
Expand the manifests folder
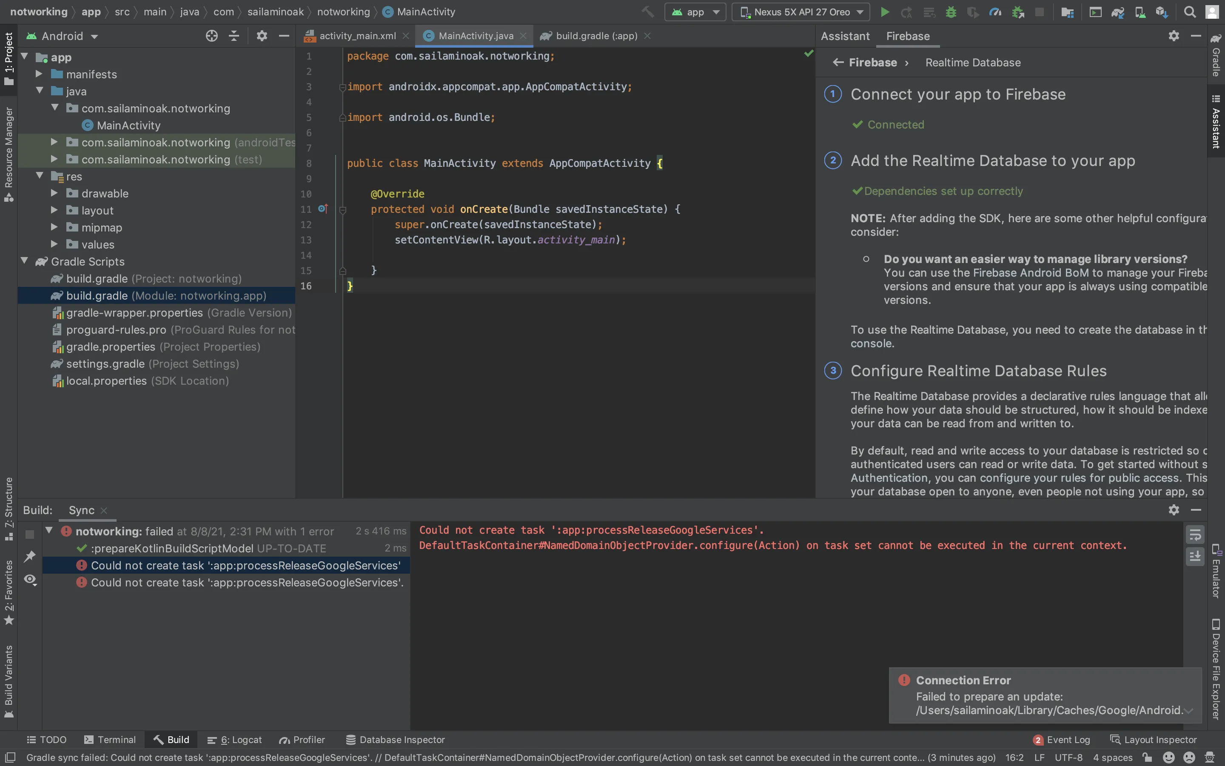[40, 74]
